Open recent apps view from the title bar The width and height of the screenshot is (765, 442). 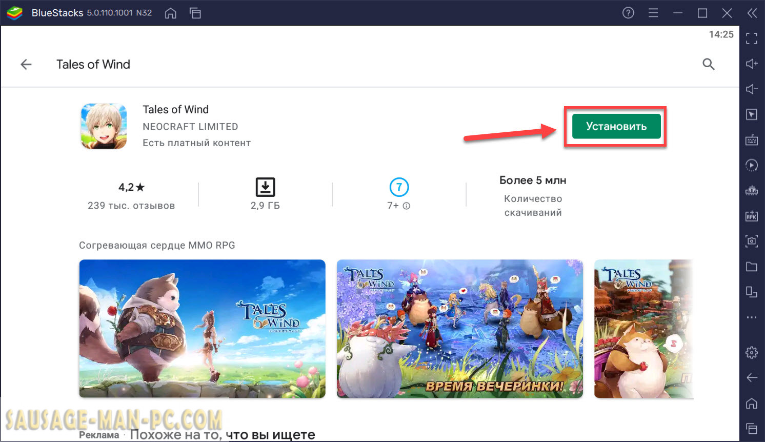(195, 13)
